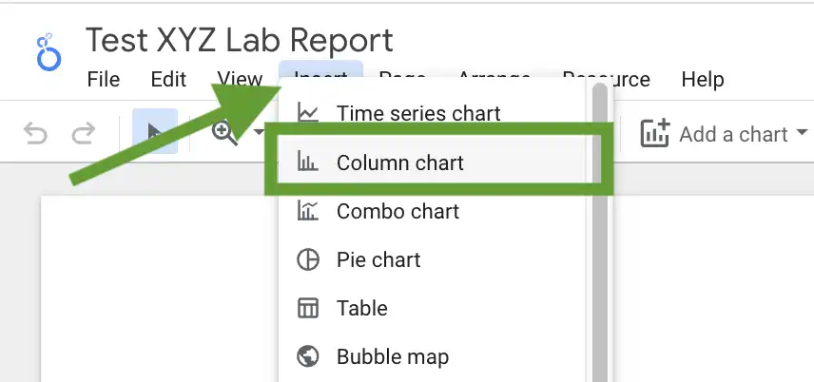Click the Combo chart icon
Screen dimensions: 814x382
tap(307, 211)
